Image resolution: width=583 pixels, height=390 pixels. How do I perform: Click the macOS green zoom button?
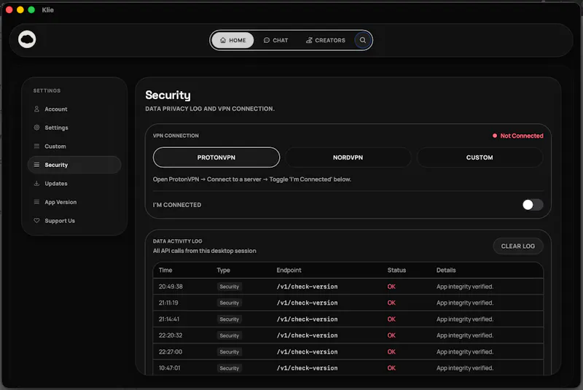31,9
